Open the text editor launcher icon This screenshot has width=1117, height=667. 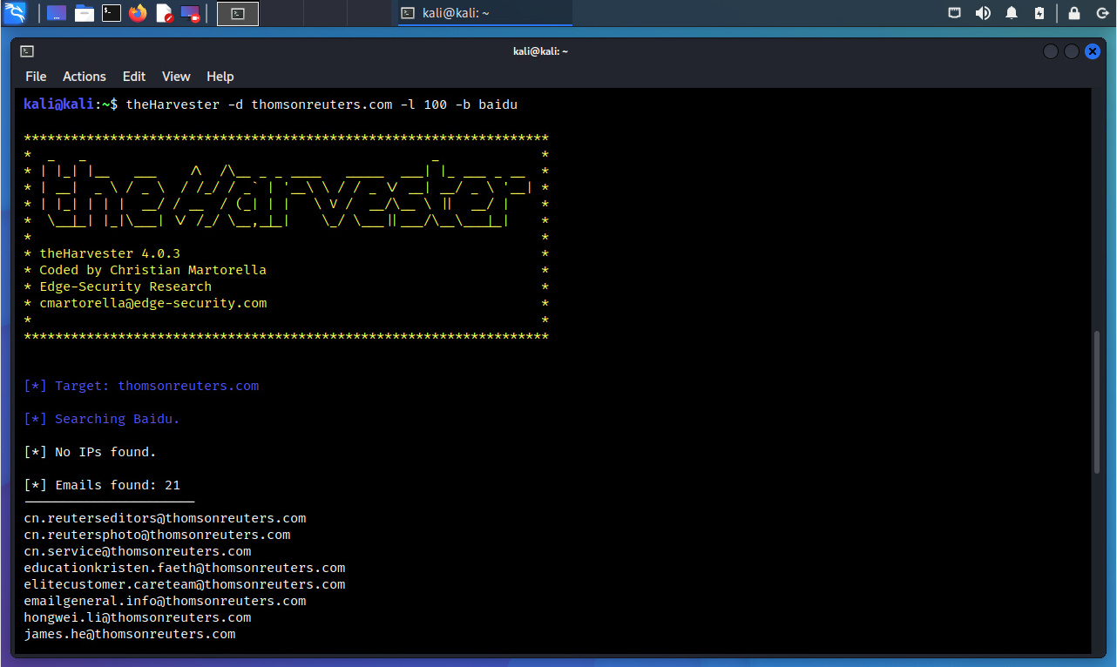coord(164,13)
